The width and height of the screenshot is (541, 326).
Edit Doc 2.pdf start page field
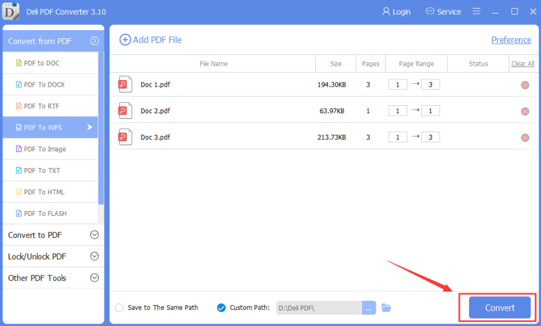pyautogui.click(x=398, y=111)
